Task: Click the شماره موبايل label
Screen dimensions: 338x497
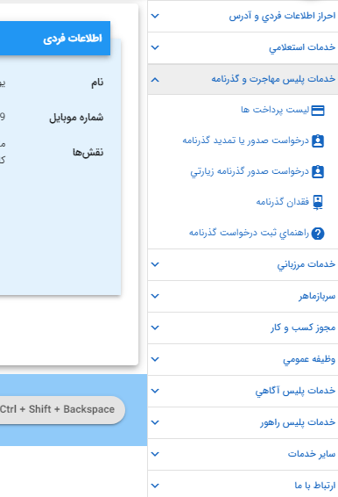Action: pyautogui.click(x=76, y=118)
